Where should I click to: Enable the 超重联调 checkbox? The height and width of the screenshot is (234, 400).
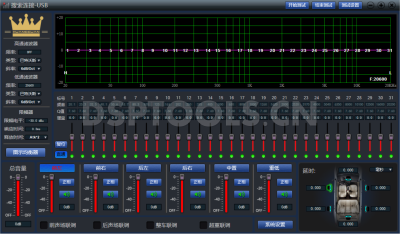click(x=203, y=225)
